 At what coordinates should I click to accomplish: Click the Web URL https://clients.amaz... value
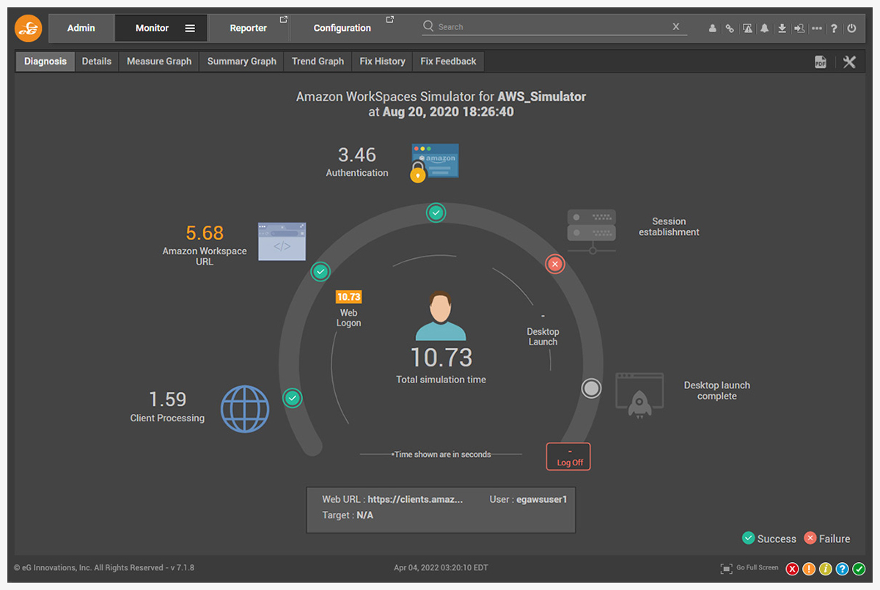415,499
